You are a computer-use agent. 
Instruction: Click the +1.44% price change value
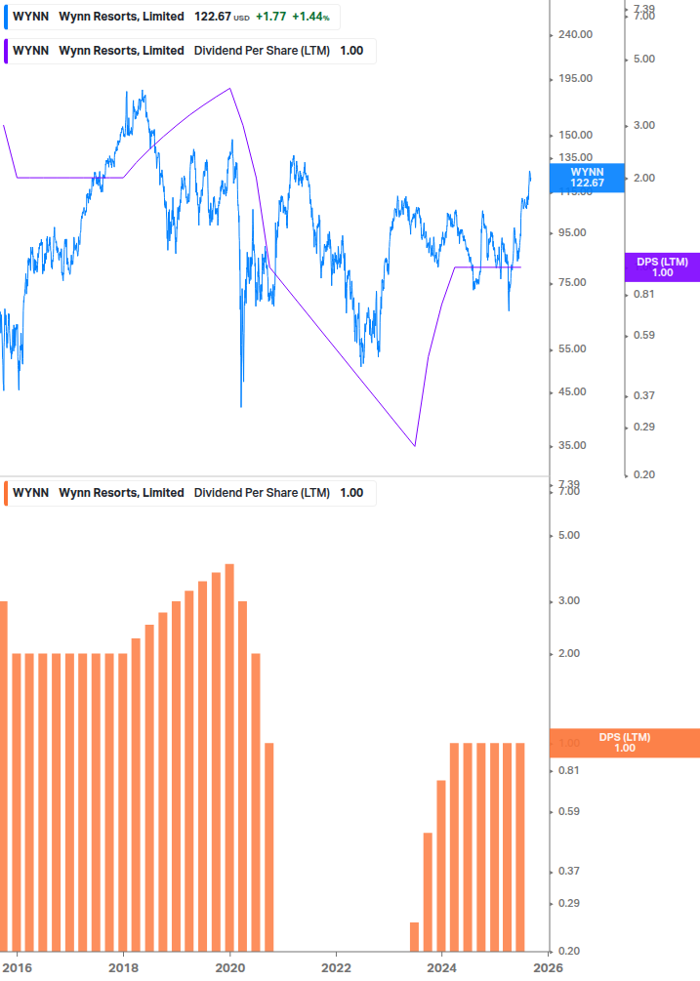tap(312, 17)
